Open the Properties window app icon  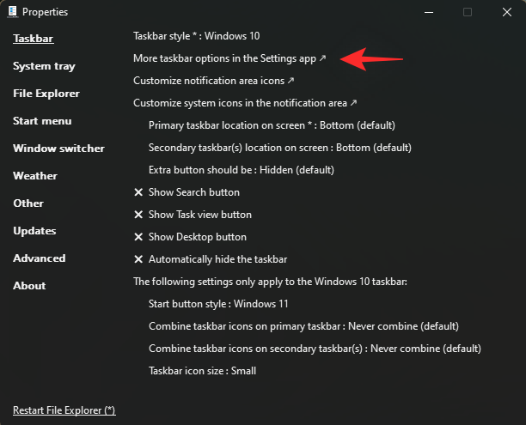point(13,12)
